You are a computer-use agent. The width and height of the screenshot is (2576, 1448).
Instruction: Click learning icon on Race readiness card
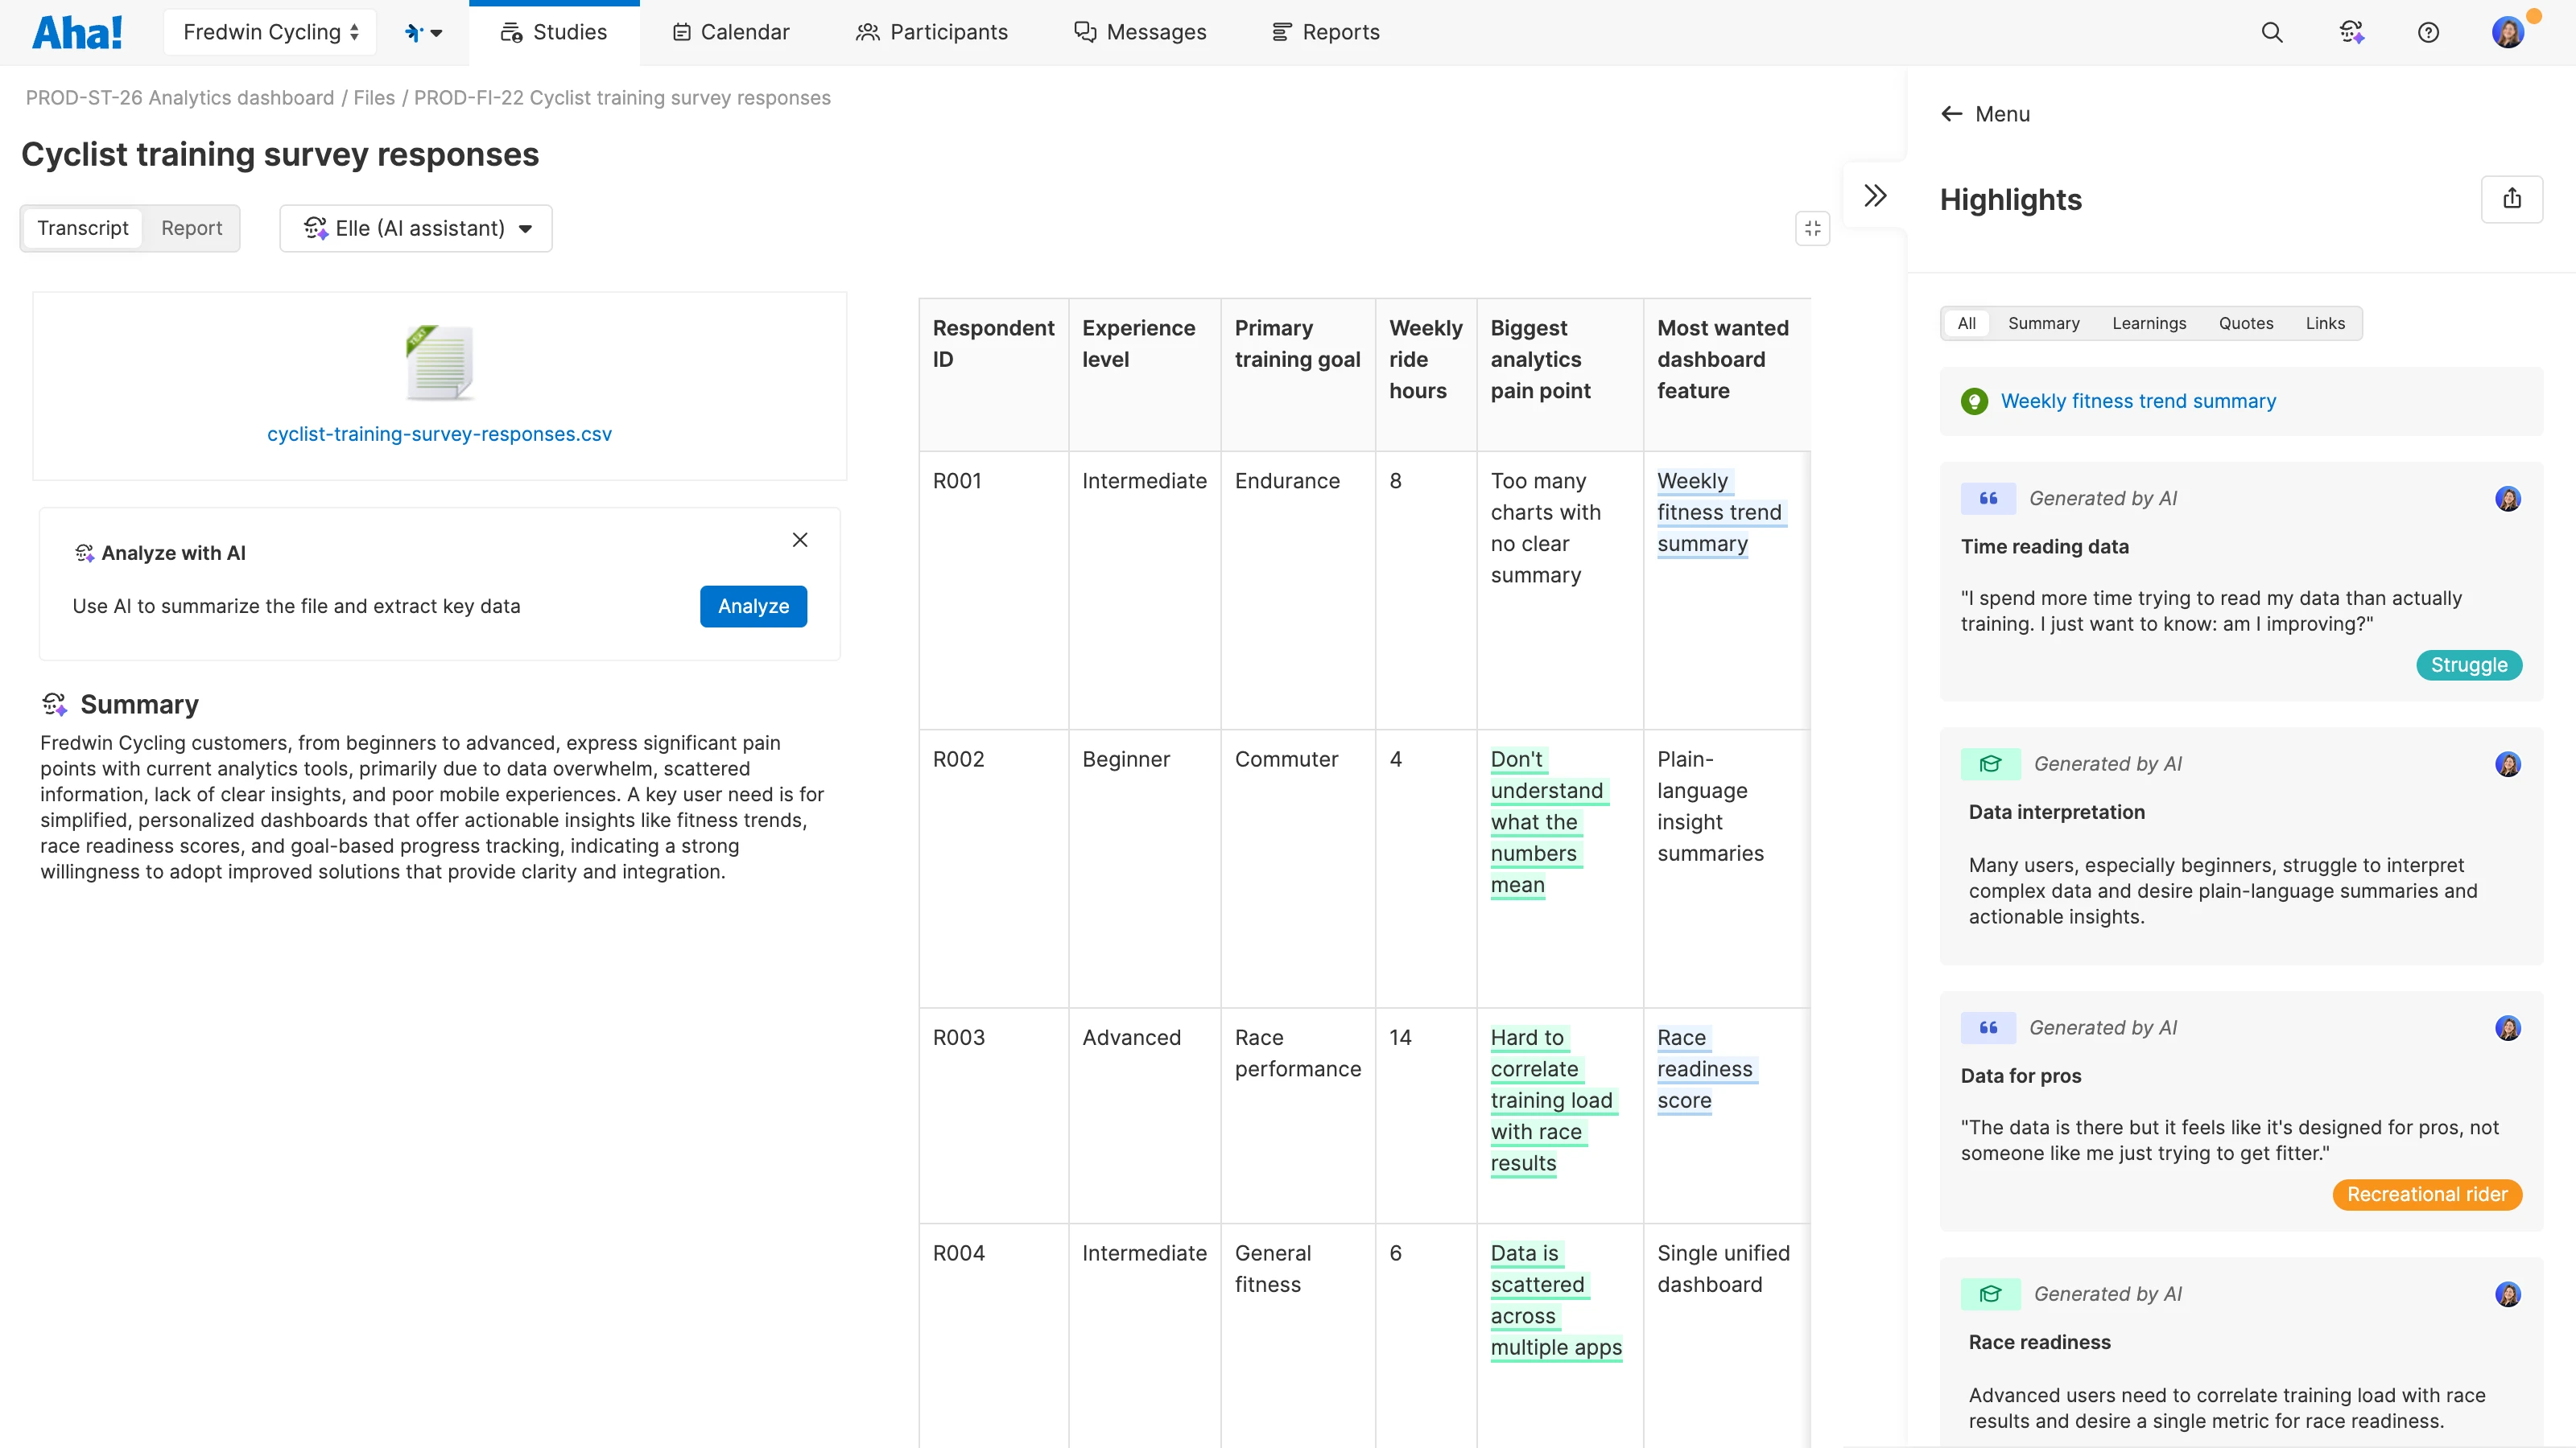(x=1991, y=1293)
